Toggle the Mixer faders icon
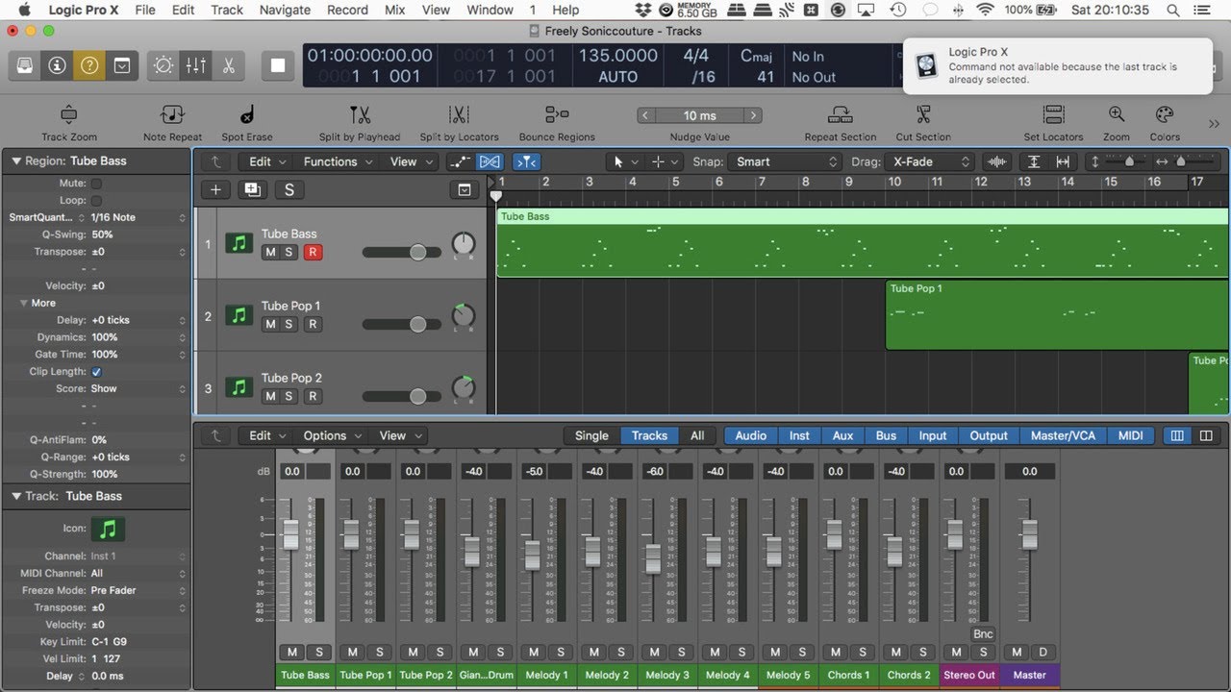1231x692 pixels. point(196,65)
